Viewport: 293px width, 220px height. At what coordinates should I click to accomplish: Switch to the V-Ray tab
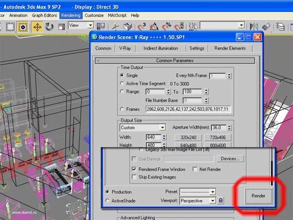click(x=125, y=49)
